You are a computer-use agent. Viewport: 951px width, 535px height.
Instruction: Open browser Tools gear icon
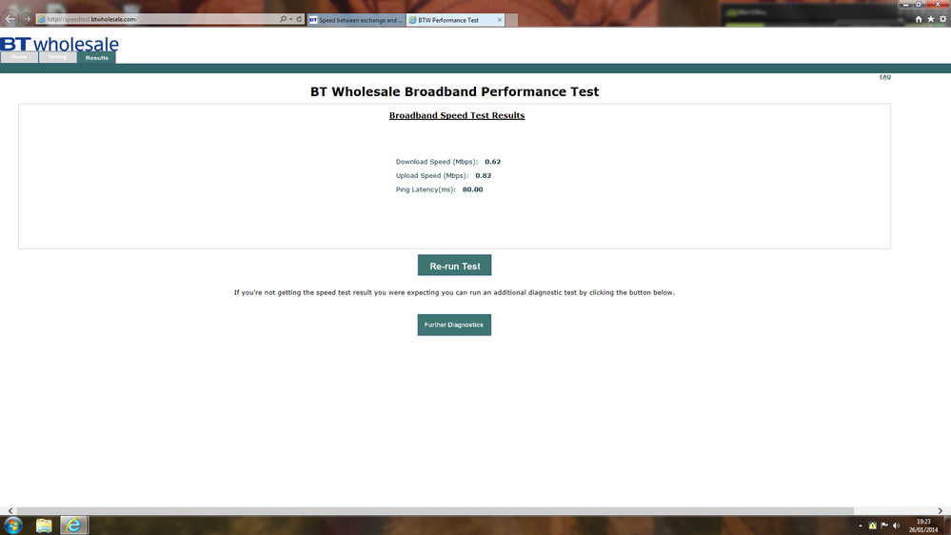942,19
